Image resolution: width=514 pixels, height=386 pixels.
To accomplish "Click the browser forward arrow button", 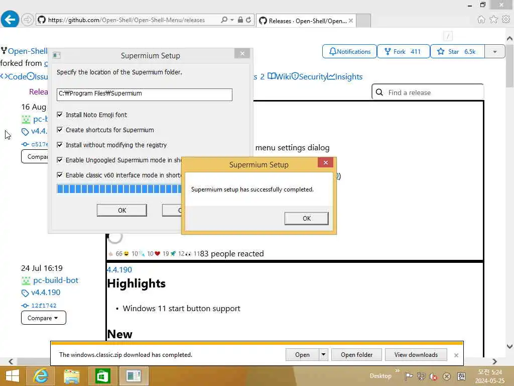I will (x=28, y=20).
